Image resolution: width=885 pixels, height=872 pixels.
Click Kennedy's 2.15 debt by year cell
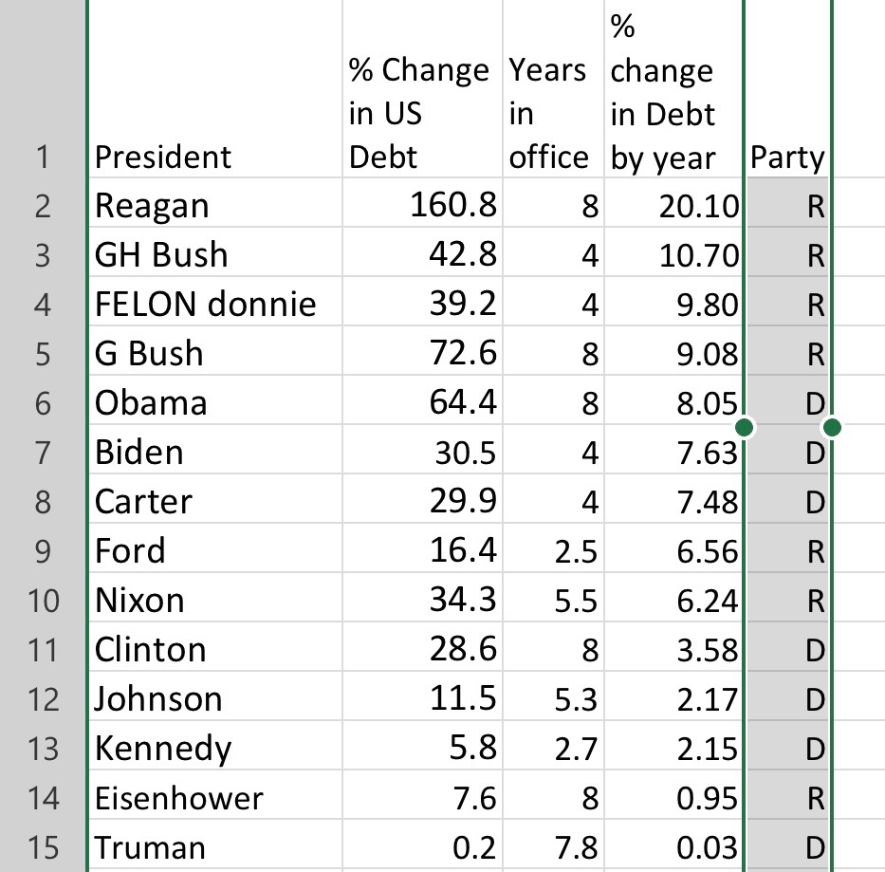pos(702,749)
